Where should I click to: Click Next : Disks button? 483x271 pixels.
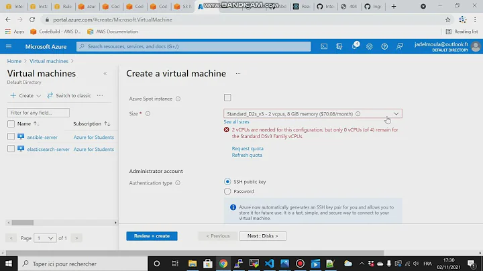[x=263, y=236]
